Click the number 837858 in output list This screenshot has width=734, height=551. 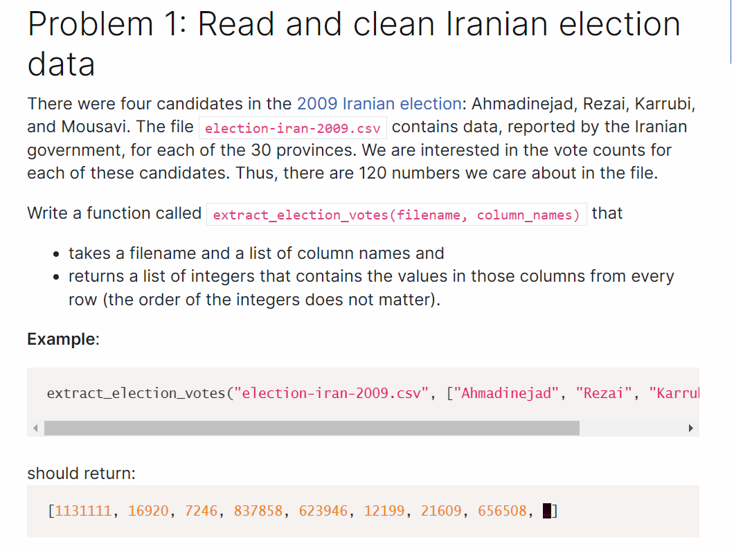tap(258, 511)
